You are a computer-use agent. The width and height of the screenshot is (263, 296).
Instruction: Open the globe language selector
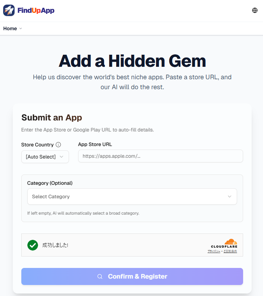tap(254, 10)
